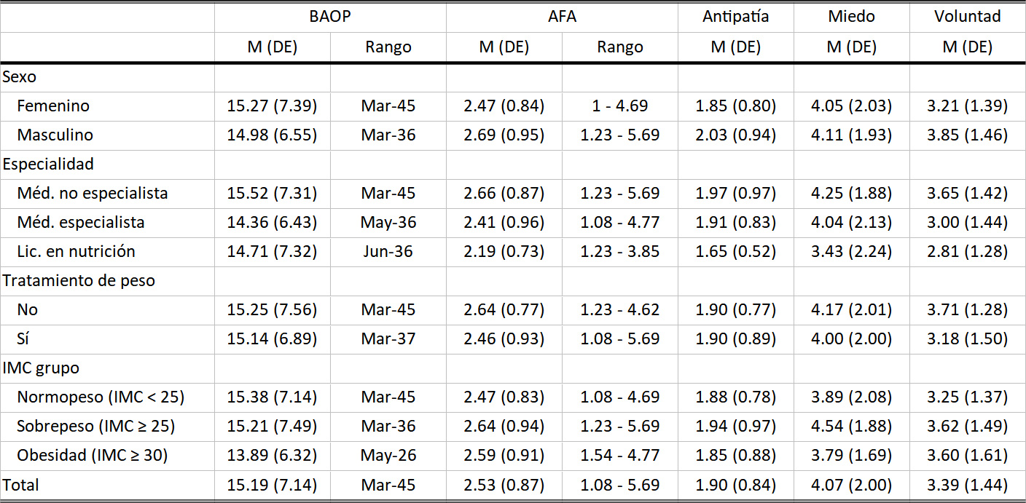Select the Masculino row label
The width and height of the screenshot is (1026, 503).
[x=55, y=135]
